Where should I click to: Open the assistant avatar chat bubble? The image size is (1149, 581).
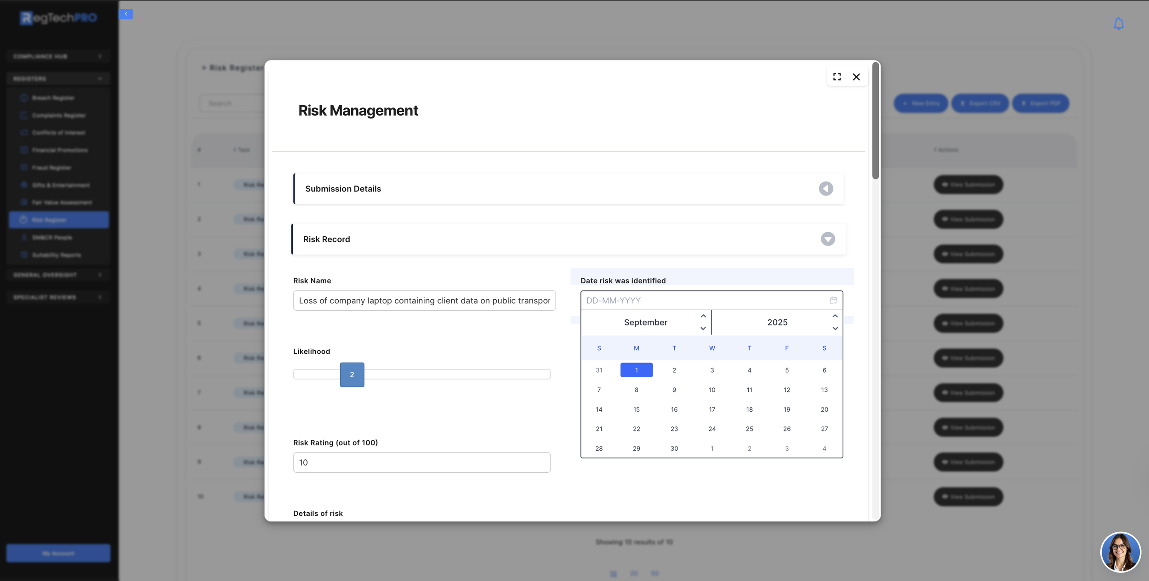1120,552
